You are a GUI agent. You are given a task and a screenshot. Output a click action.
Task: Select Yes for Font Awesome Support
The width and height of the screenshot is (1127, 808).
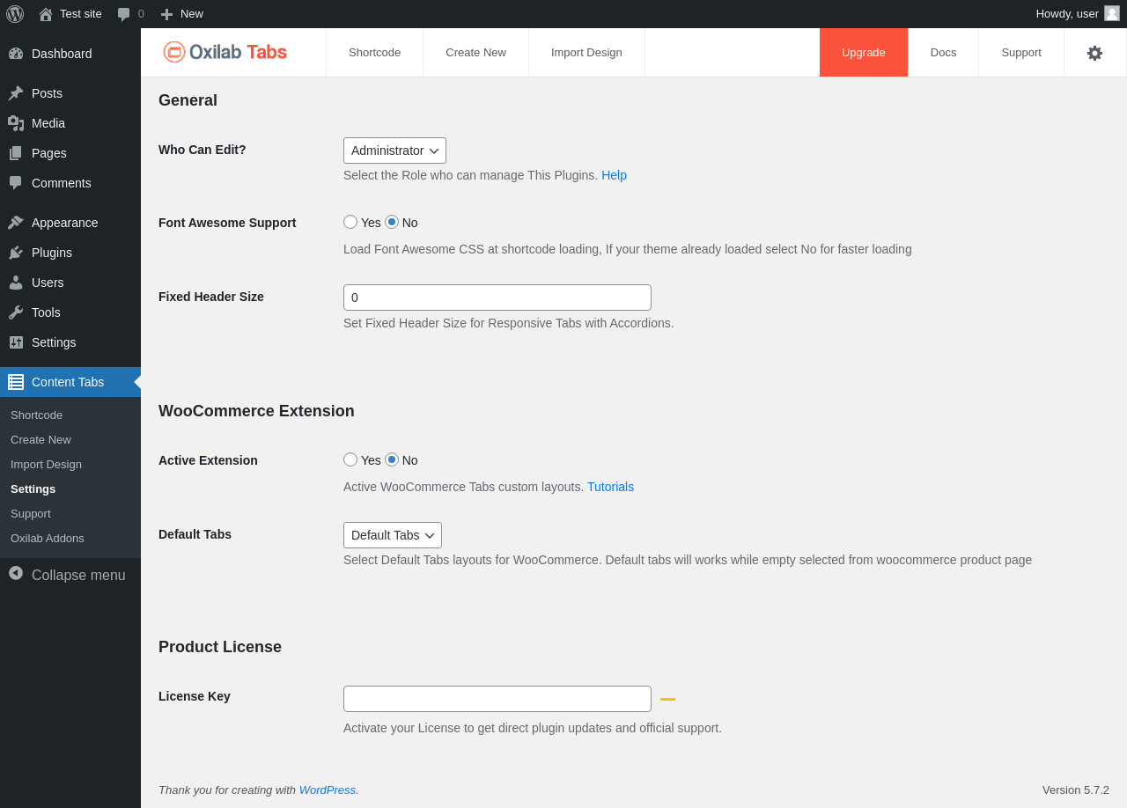pyautogui.click(x=350, y=222)
